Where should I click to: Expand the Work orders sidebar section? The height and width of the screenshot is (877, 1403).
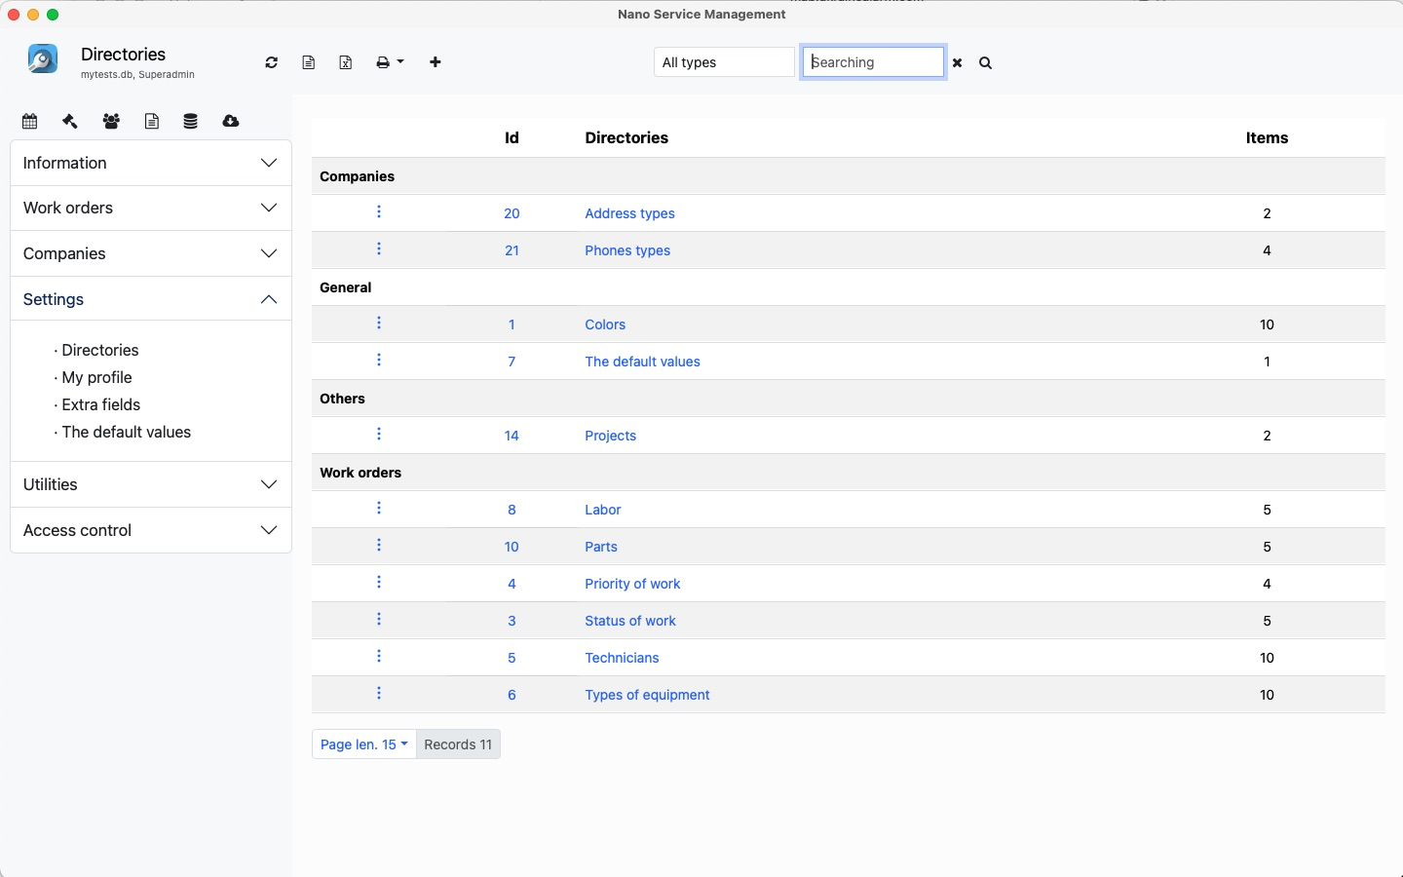tap(151, 208)
